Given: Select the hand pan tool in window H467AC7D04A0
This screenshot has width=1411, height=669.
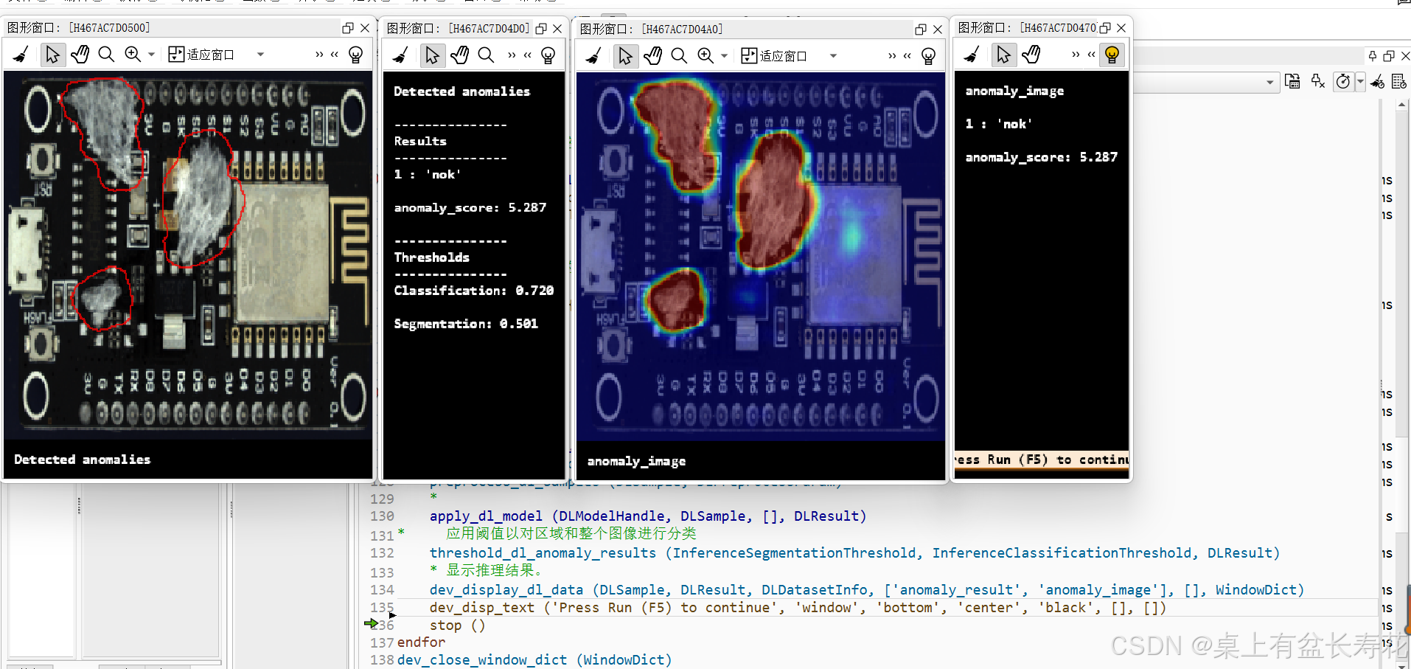Looking at the screenshot, I should (652, 56).
